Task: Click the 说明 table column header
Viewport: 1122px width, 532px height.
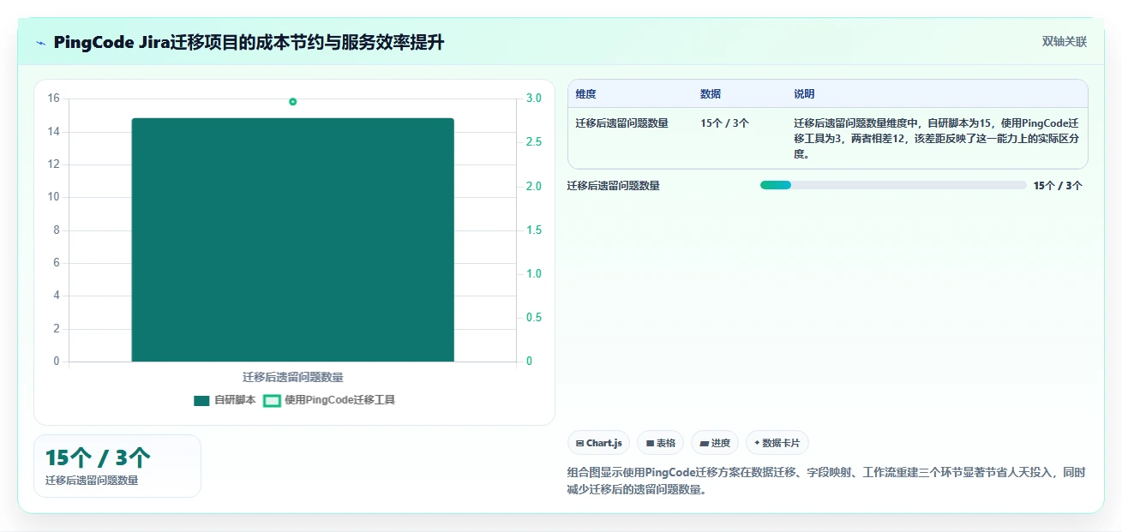Action: [804, 94]
